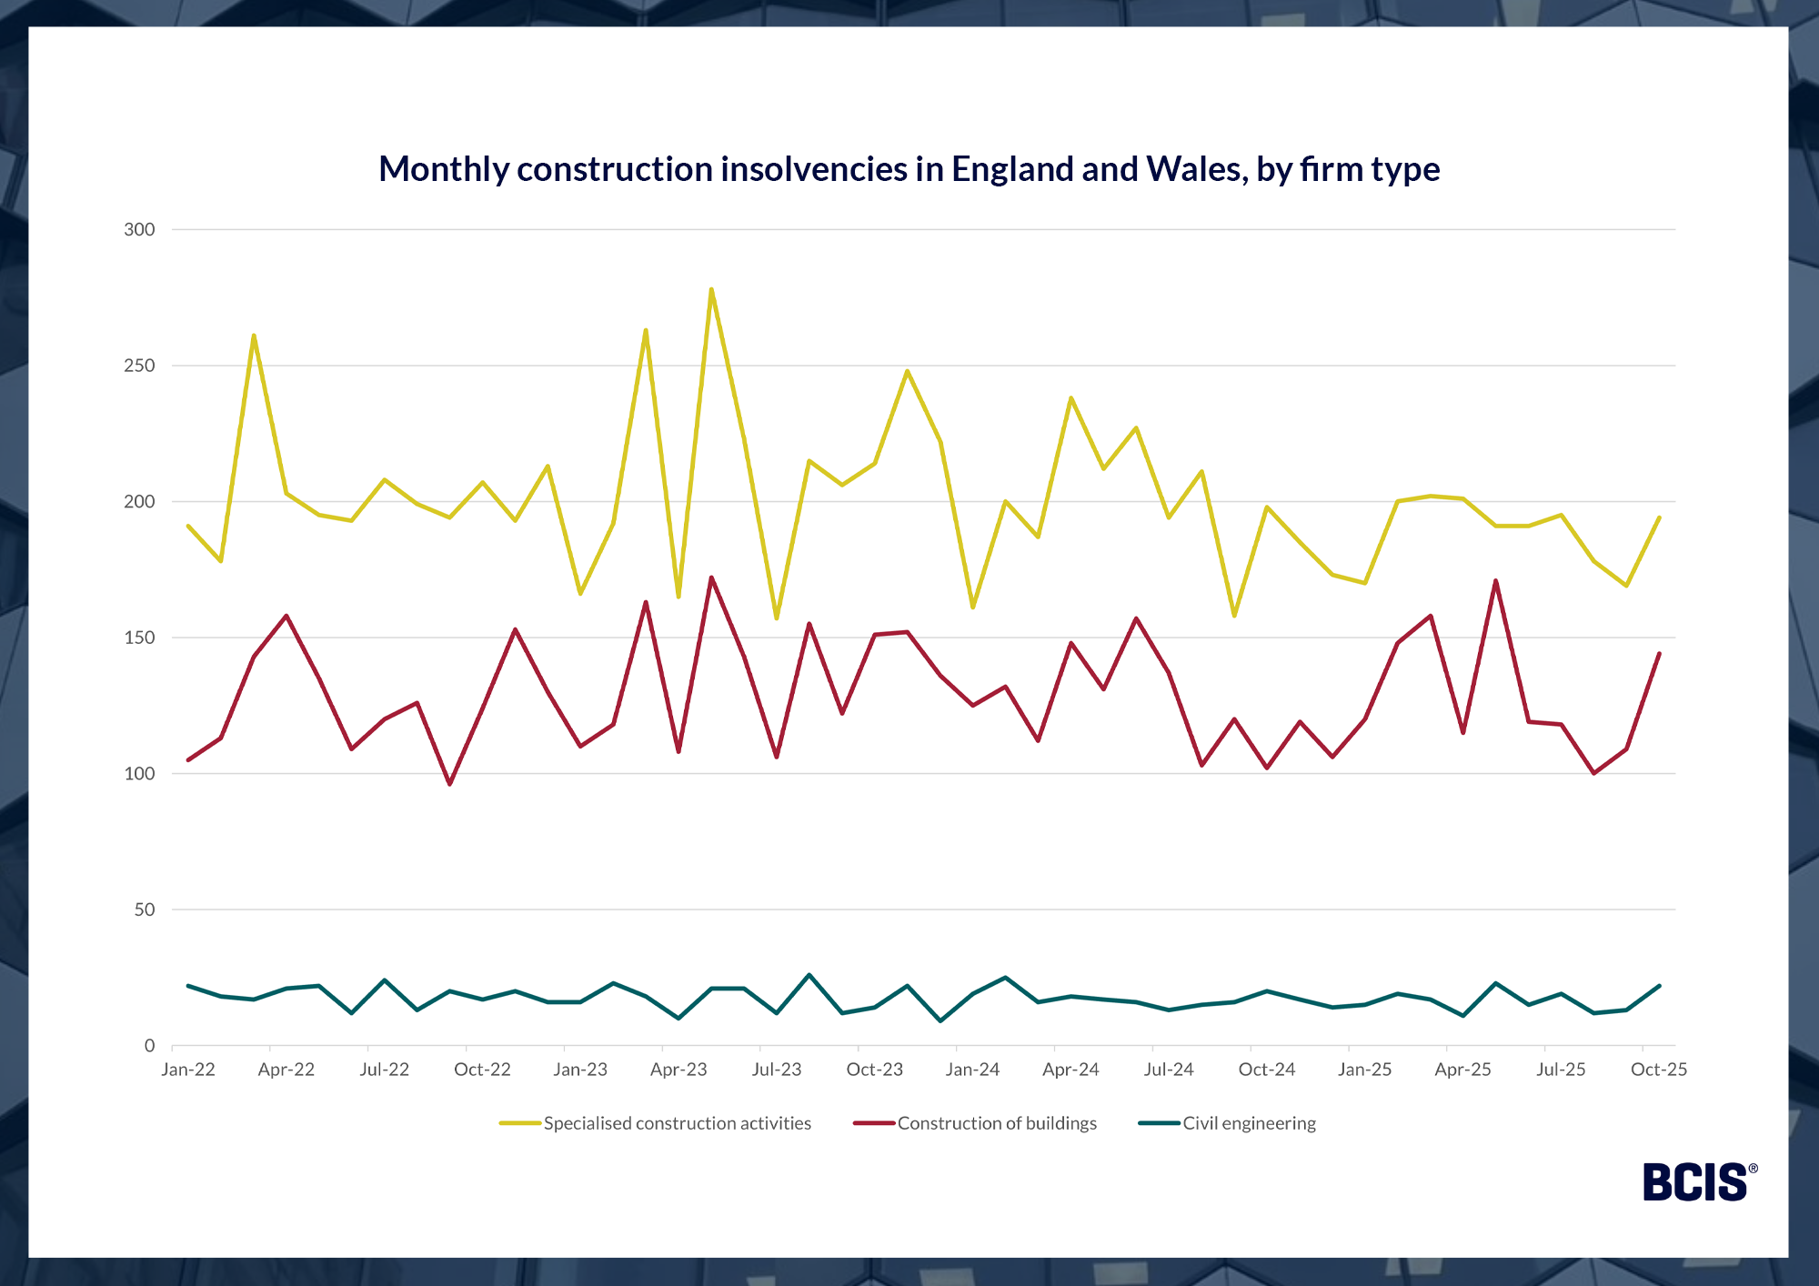Click the teal Civil engineering legend swatch
The width and height of the screenshot is (1819, 1286).
coord(1159,1123)
